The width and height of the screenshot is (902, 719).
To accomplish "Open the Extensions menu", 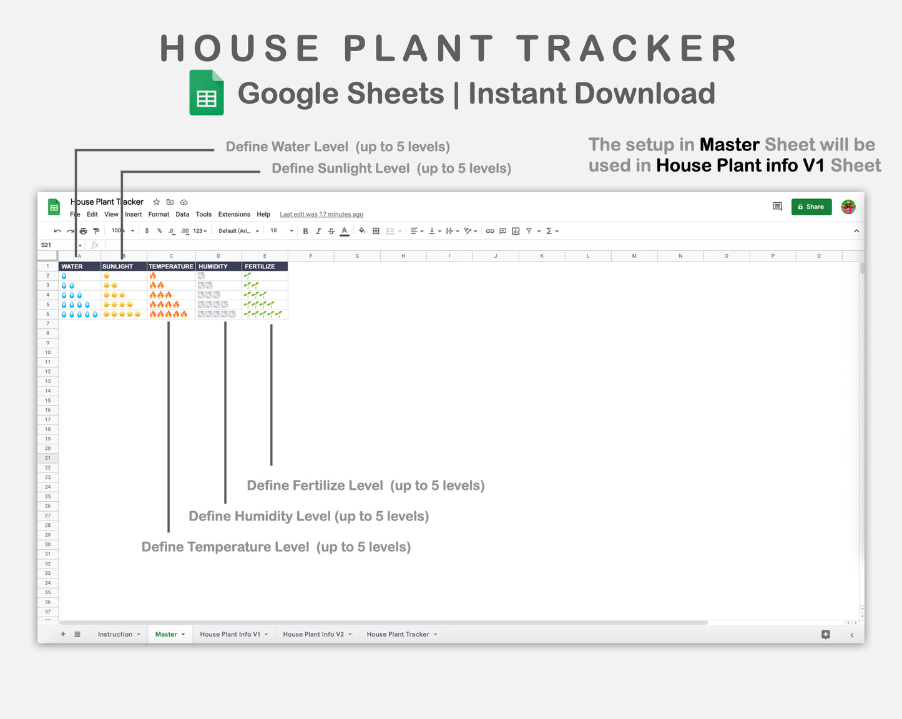I will coord(234,214).
